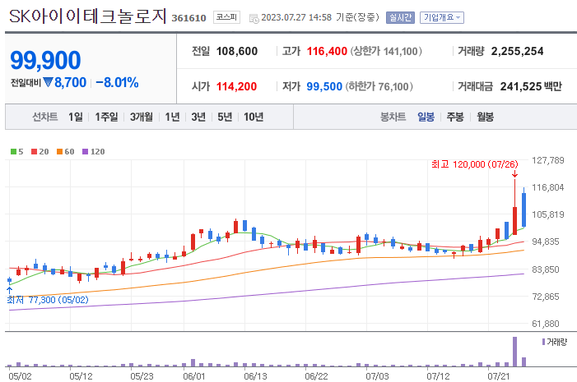Click the red 20-day moving average legend swatch
Viewport: 577px width, 382px height.
click(35, 152)
